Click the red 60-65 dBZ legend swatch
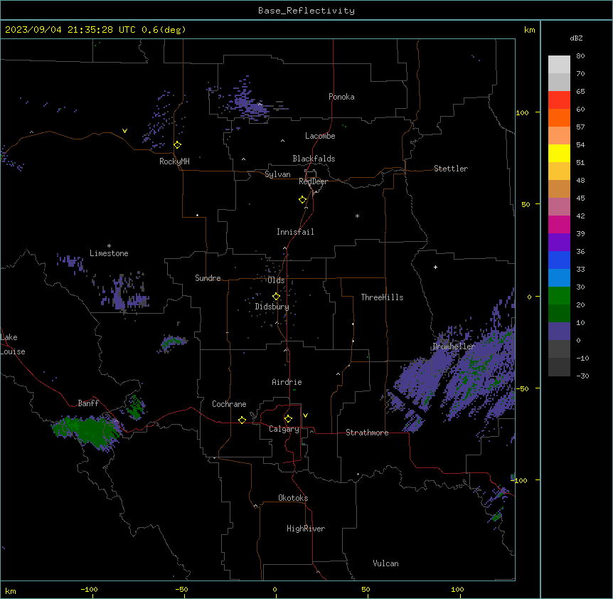613x599 pixels. point(559,100)
